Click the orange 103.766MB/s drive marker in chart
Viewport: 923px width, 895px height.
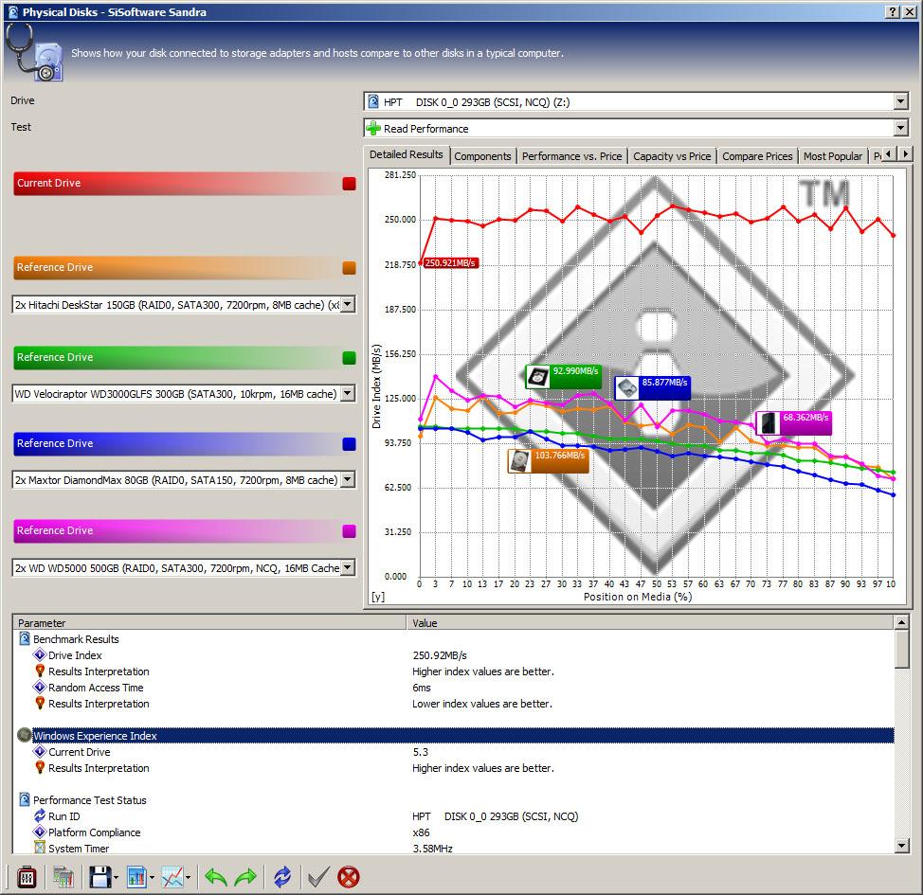[548, 461]
